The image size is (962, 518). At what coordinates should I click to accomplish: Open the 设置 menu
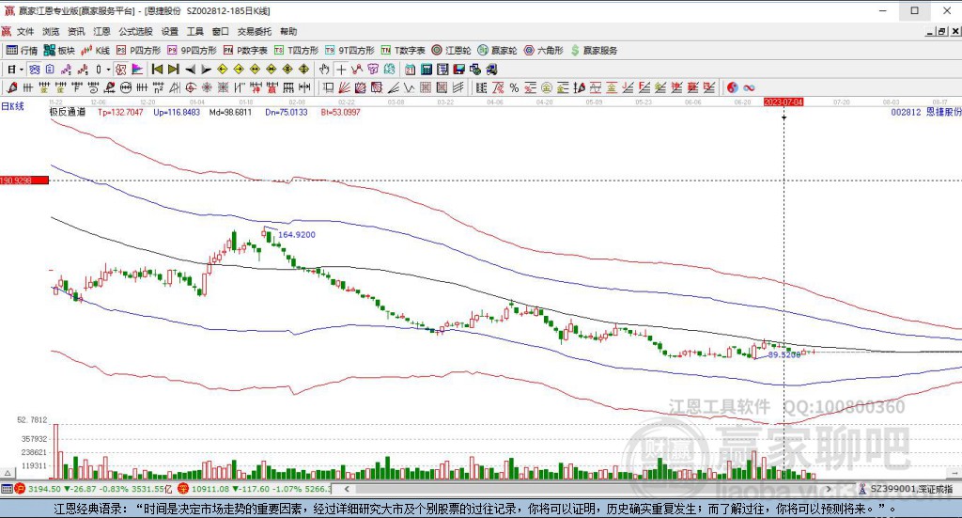coord(169,31)
